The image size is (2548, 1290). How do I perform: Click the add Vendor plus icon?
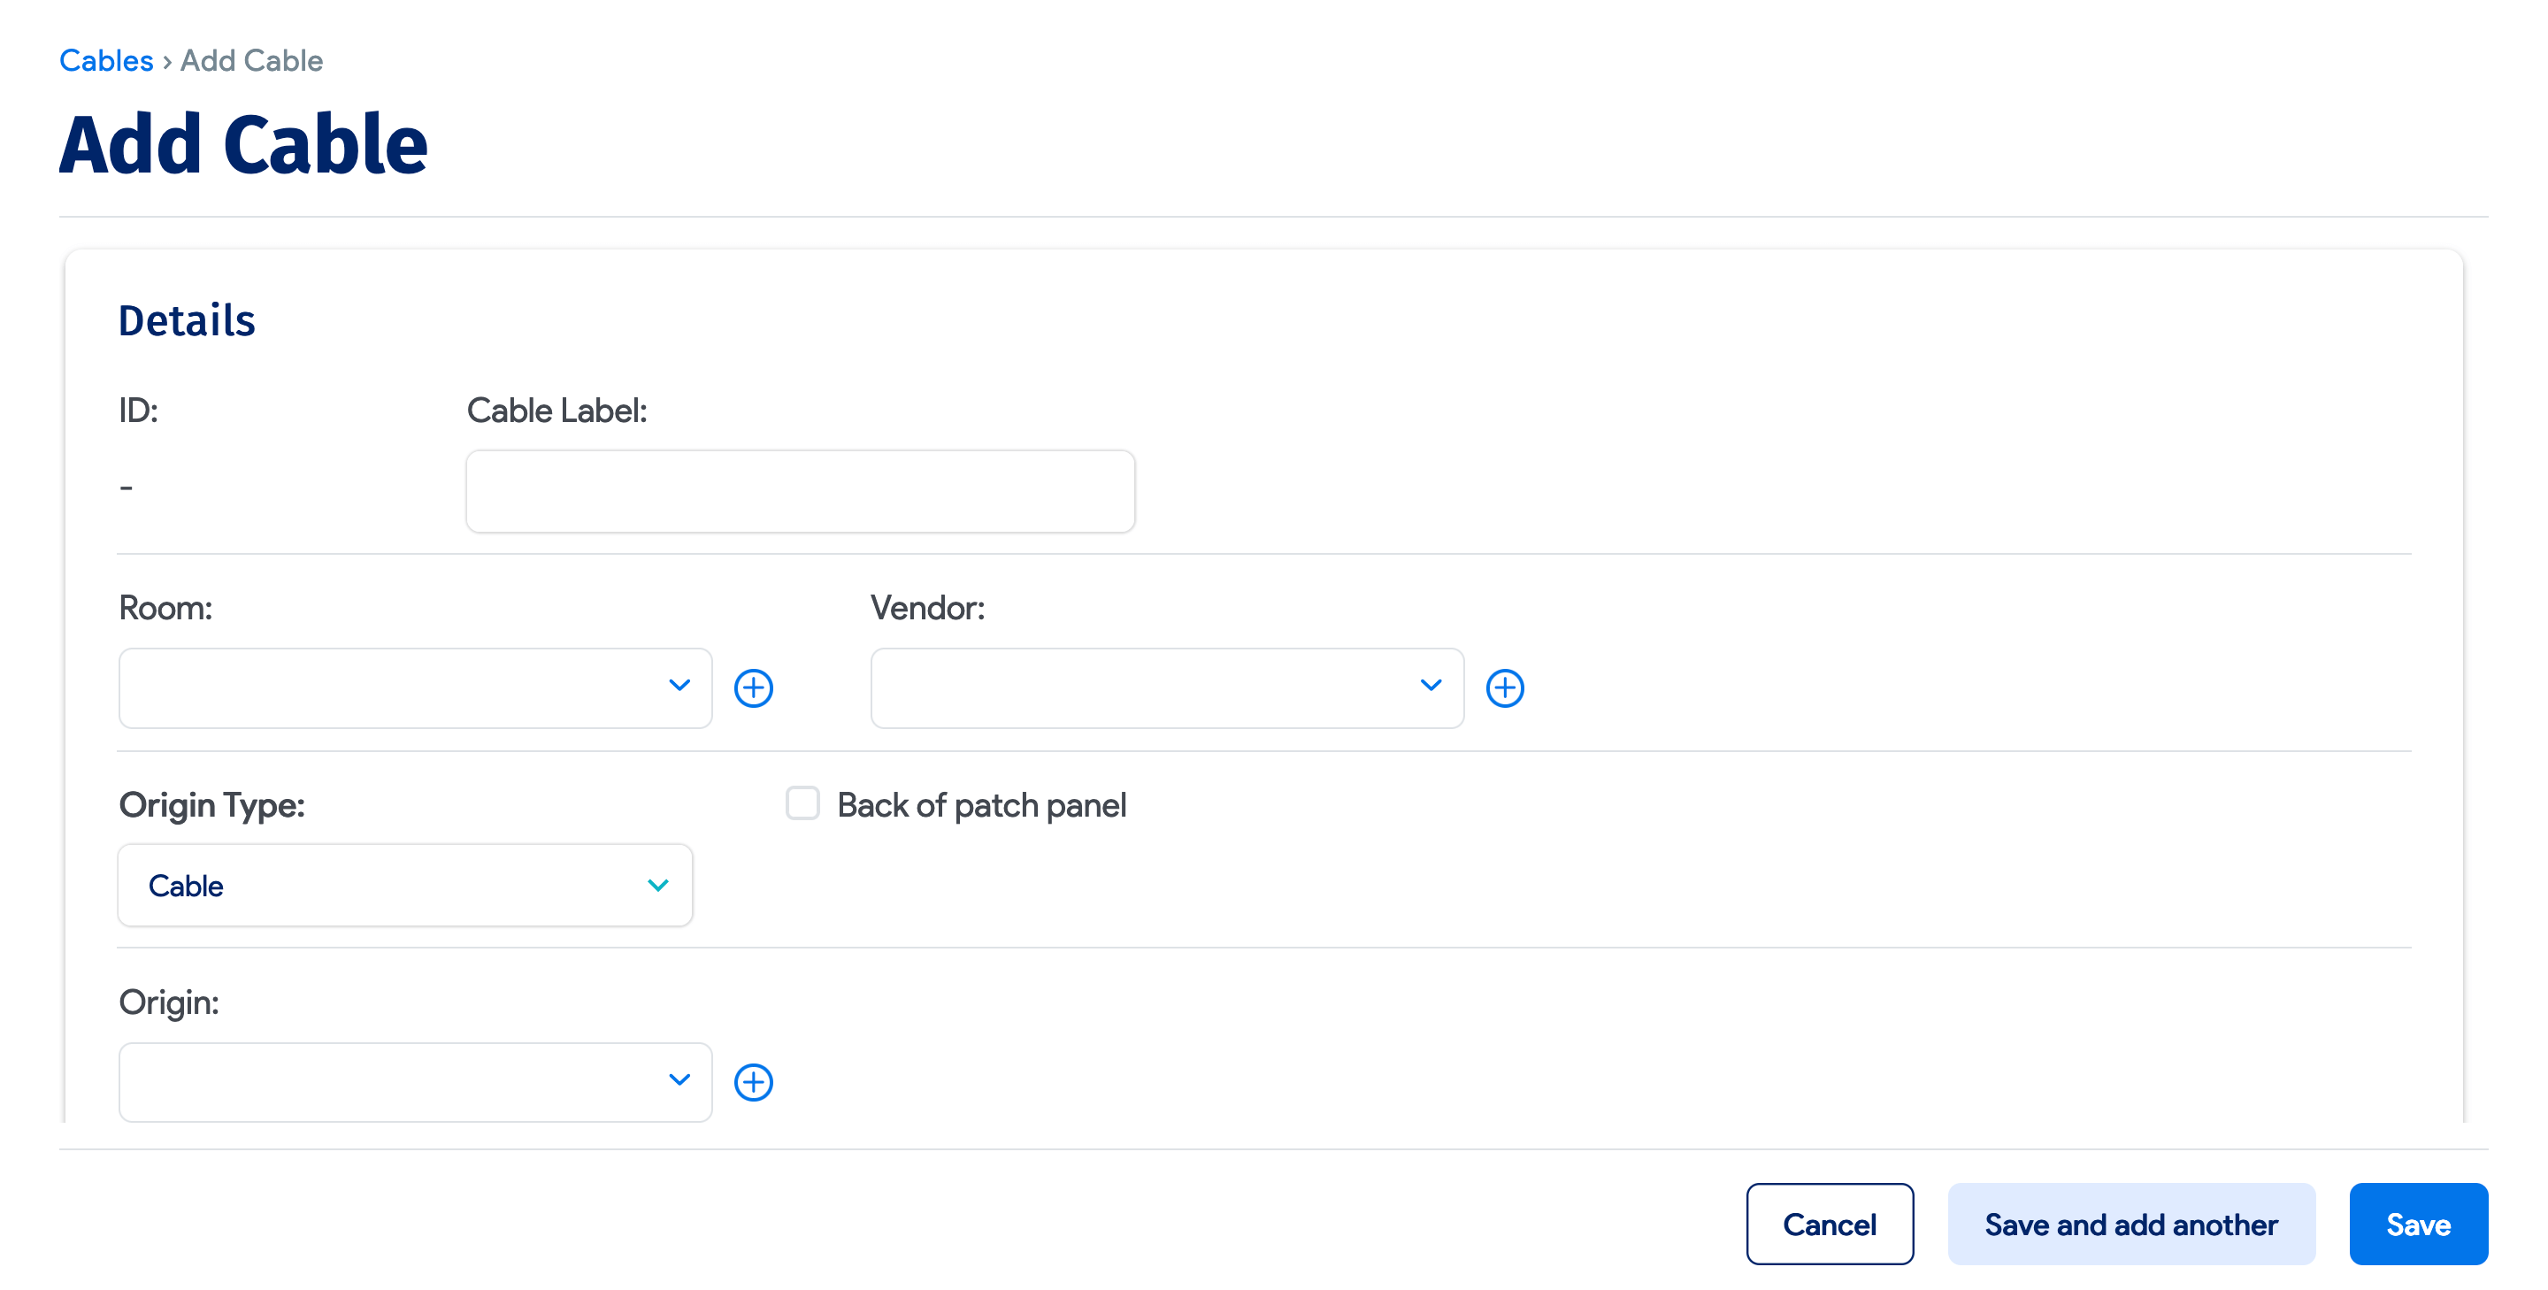(1504, 687)
